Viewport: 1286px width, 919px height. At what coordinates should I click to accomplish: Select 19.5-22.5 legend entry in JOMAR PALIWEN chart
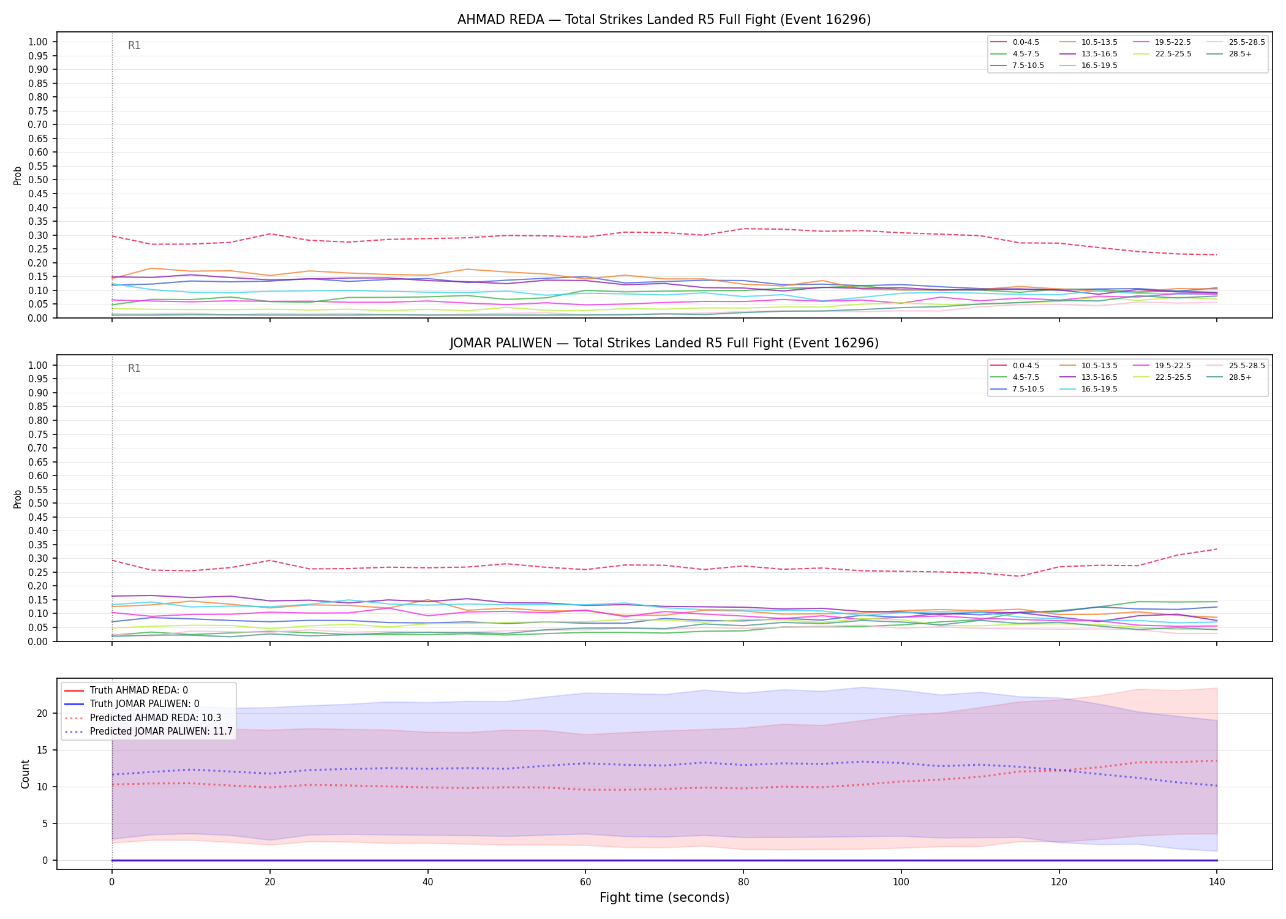(x=1162, y=366)
